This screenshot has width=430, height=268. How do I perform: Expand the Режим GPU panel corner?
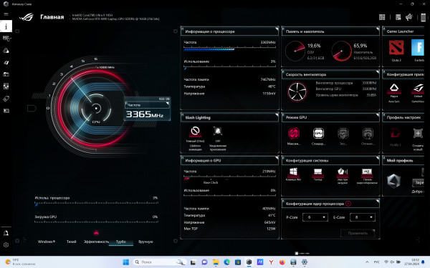coord(378,114)
